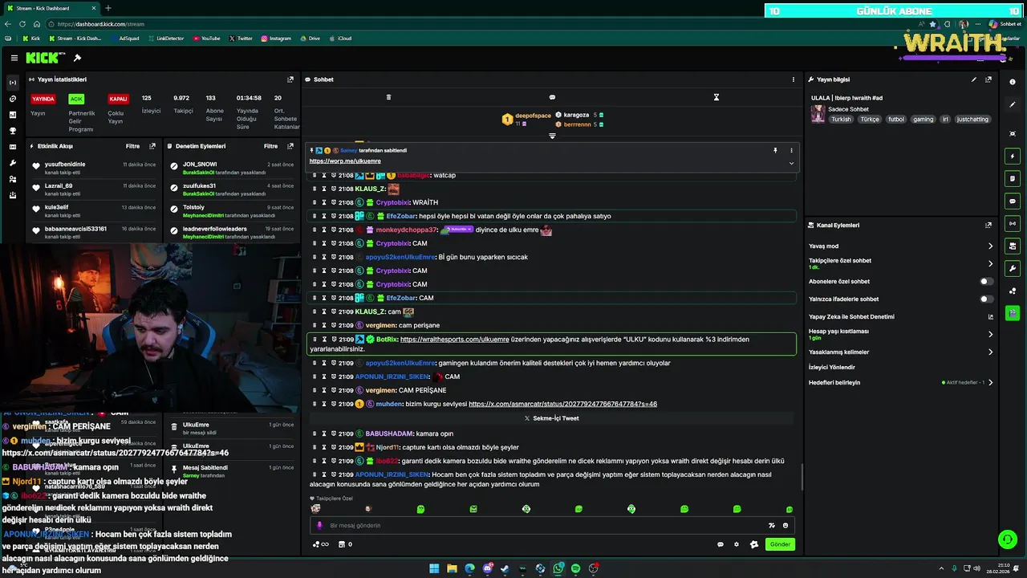Screen dimensions: 1027x578
Task: Open the trophy icon in the left sidebar
Action: click(12, 131)
